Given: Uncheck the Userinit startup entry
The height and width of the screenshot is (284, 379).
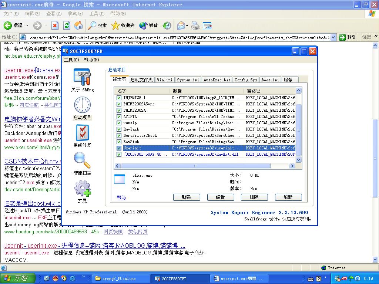Looking at the screenshot, I should tap(119, 148).
